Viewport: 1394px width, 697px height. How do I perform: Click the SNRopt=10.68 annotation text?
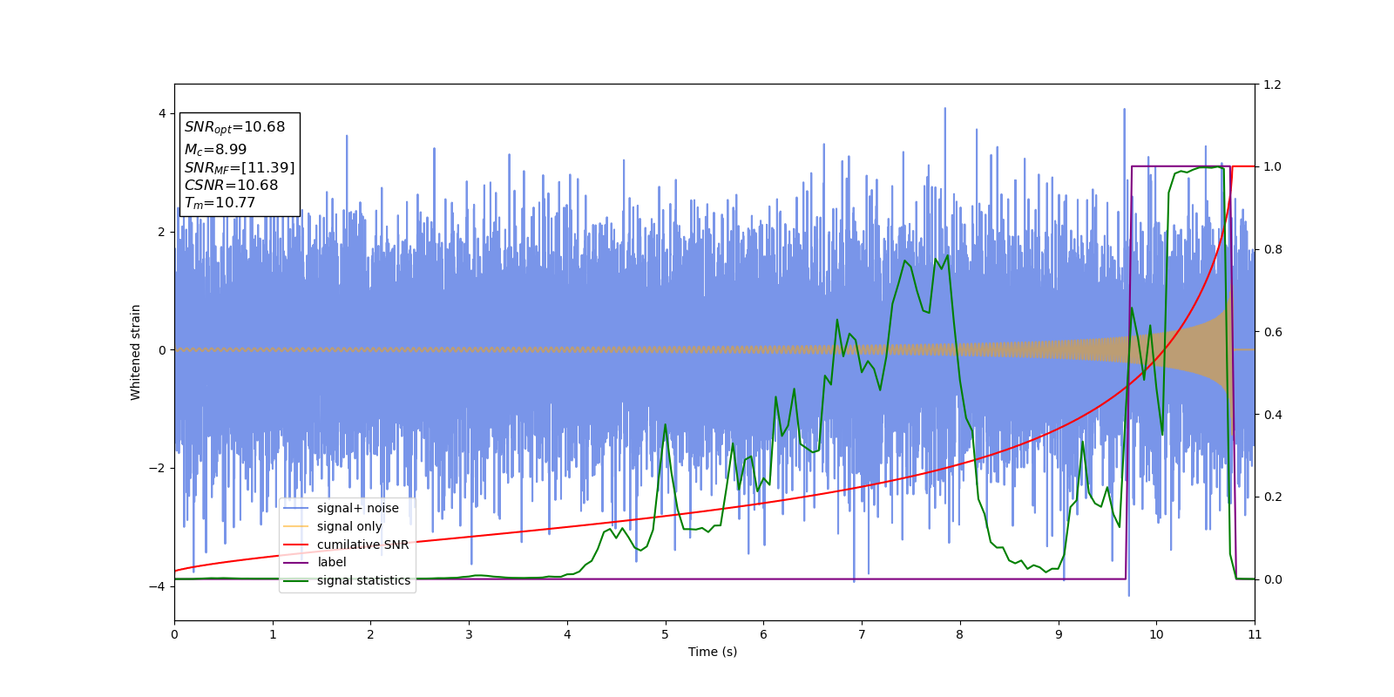point(234,127)
